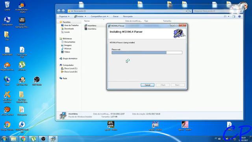Switch to the installer taskbar button
This screenshot has height=142, width=252.
[53, 139]
